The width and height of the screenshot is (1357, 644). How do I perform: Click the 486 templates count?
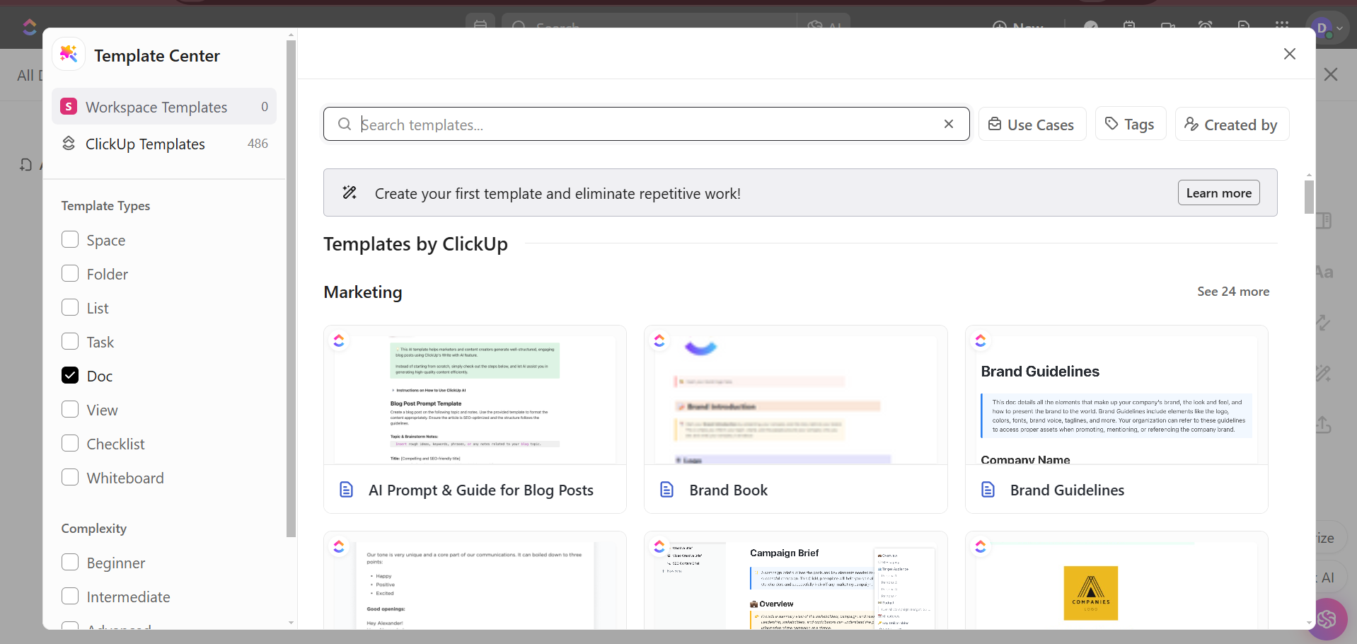pyautogui.click(x=258, y=144)
